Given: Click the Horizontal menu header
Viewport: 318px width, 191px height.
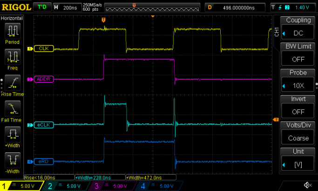Looking at the screenshot, I should coord(12,18).
